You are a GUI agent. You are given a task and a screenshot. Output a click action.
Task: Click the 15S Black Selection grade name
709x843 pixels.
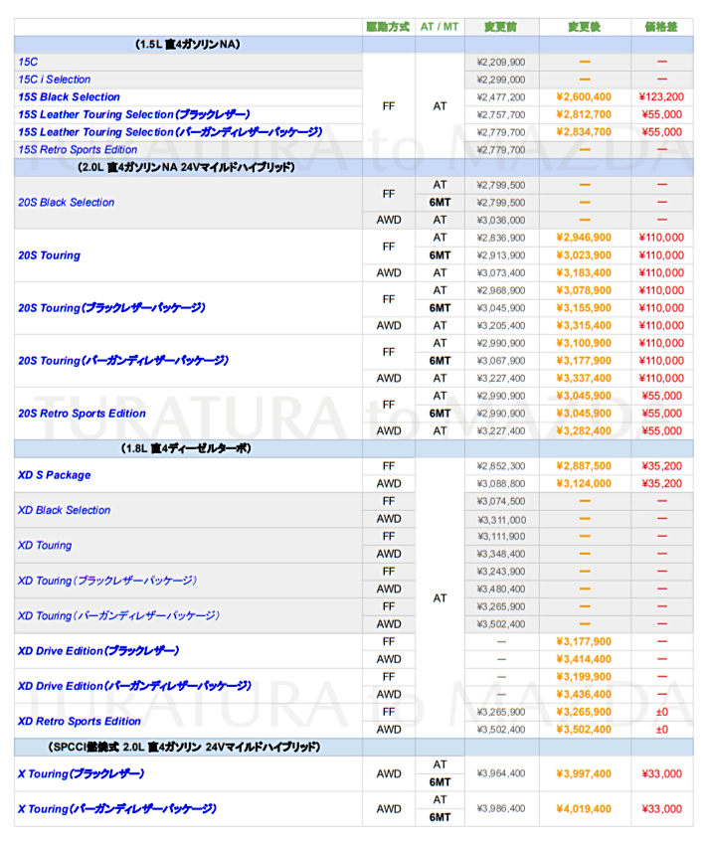coord(69,97)
